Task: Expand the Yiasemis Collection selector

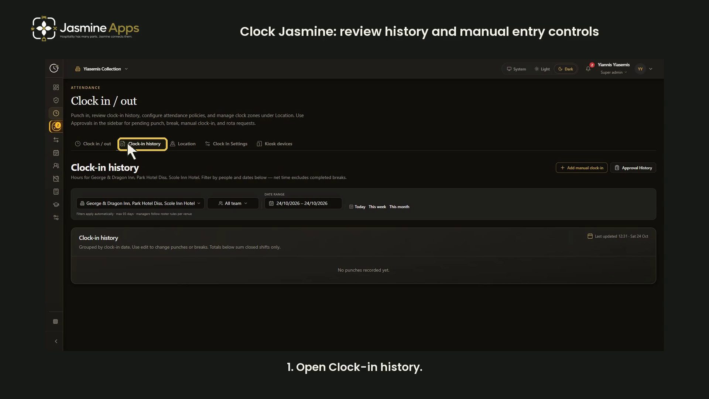Action: pos(102,69)
